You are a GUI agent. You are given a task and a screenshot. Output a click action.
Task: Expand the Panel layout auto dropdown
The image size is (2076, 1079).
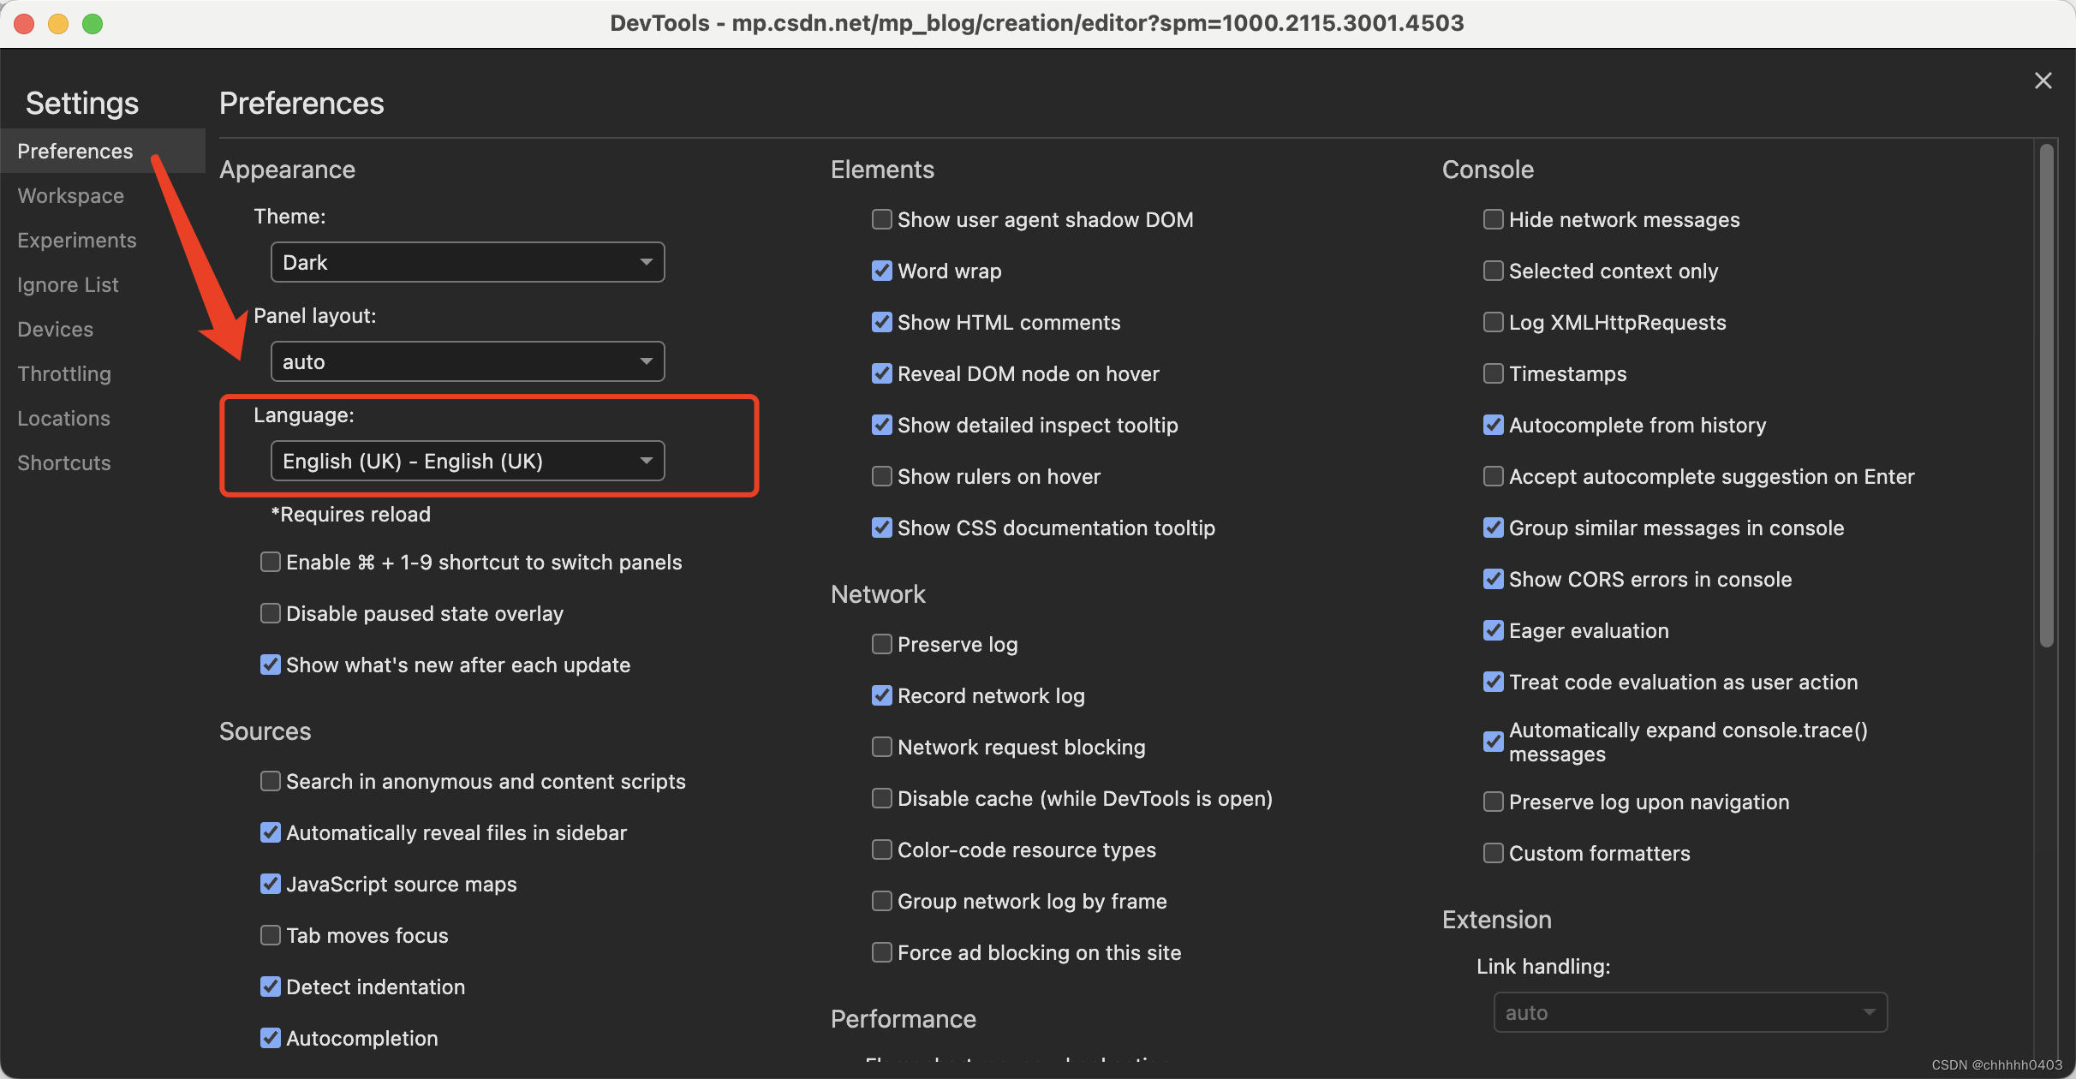(x=468, y=361)
